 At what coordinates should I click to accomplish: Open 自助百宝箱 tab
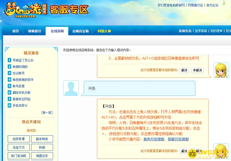pos(81,31)
